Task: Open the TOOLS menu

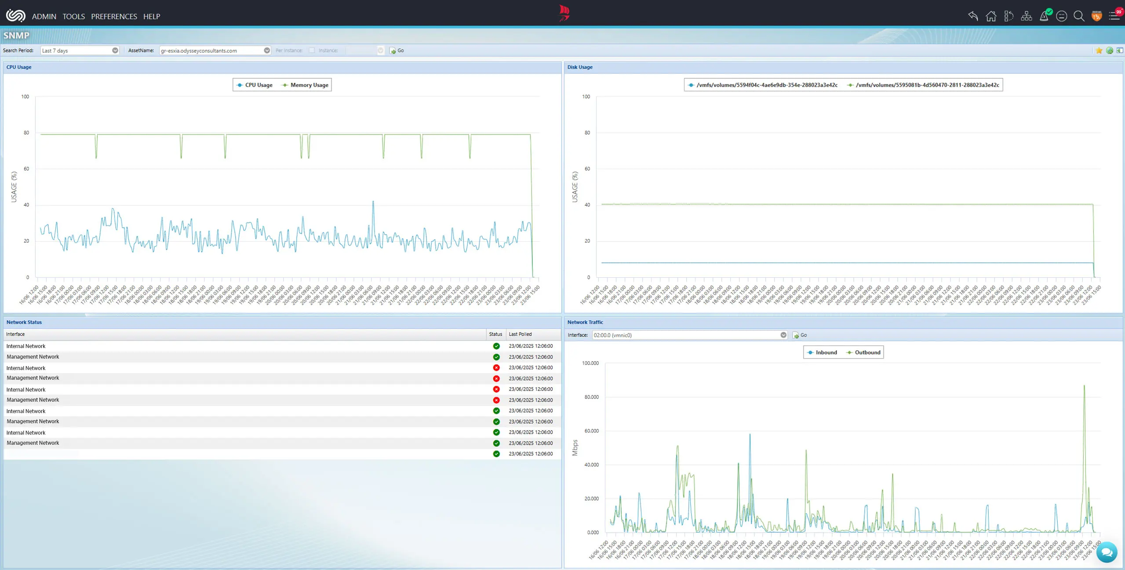Action: (x=73, y=16)
